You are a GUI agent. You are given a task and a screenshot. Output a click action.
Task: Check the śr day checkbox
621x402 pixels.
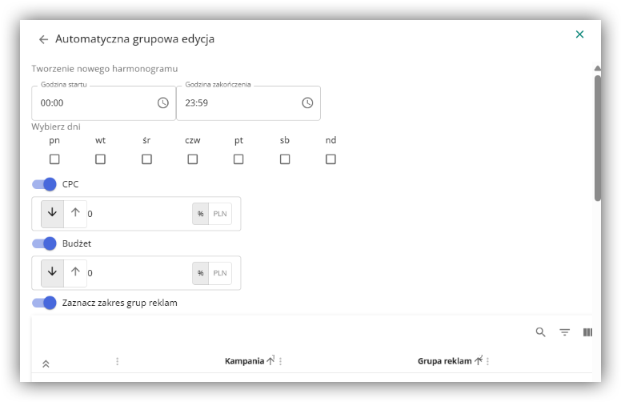pos(146,159)
